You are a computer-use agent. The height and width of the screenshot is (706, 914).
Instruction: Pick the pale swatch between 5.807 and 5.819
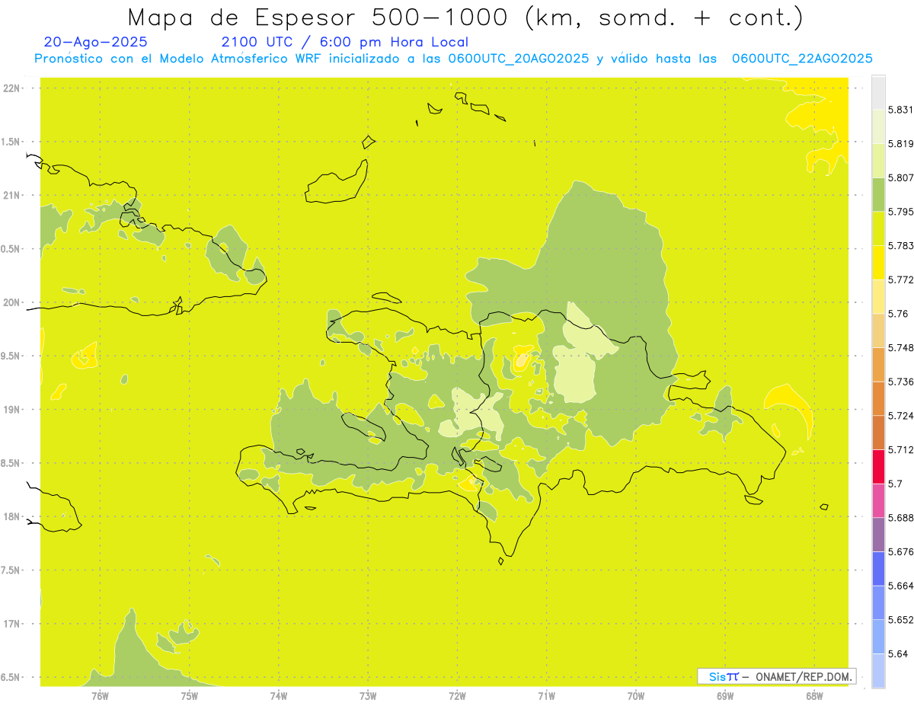point(878,160)
